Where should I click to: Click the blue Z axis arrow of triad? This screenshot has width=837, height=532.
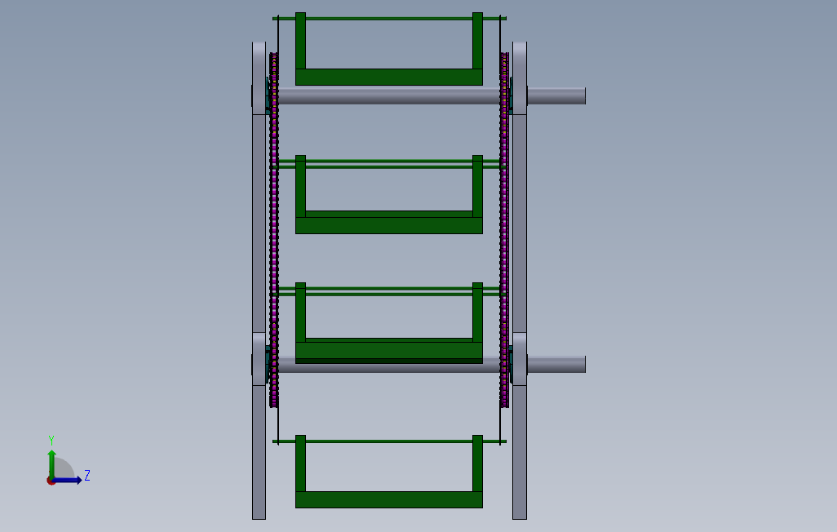click(x=67, y=481)
